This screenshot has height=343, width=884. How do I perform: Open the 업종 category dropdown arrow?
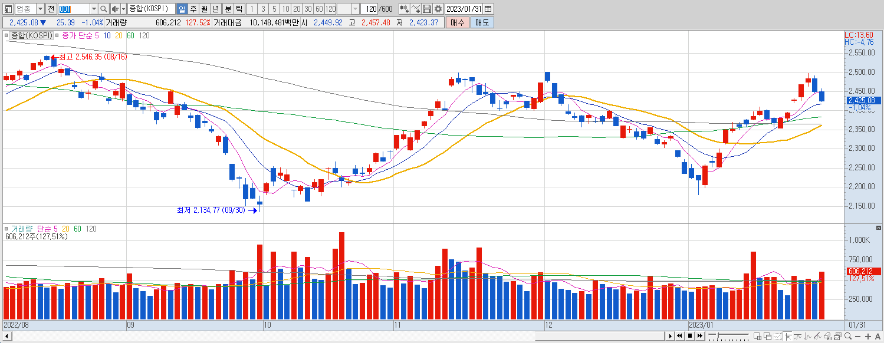[x=40, y=9]
